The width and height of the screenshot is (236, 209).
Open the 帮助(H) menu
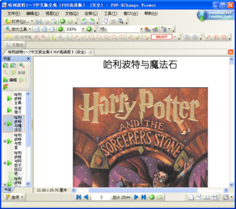pyautogui.click(x=151, y=14)
